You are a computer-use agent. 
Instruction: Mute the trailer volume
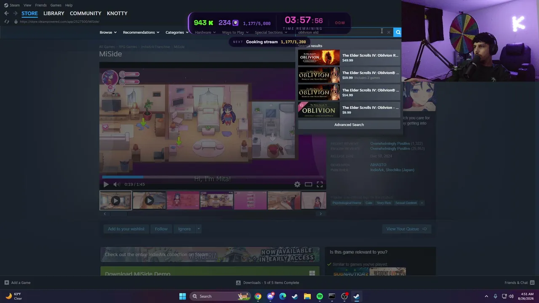116,184
